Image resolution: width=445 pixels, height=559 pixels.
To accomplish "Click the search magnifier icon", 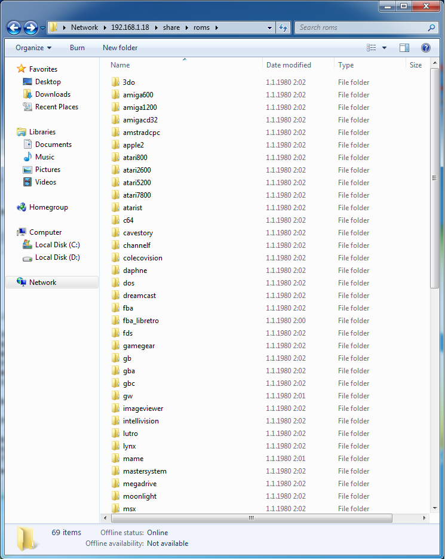I will [x=431, y=27].
